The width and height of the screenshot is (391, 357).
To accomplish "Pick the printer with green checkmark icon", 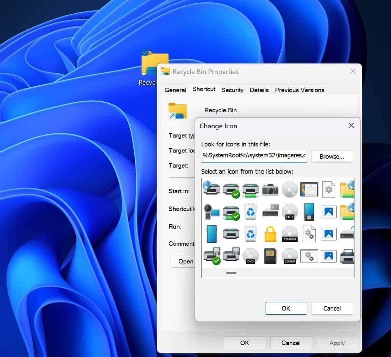I will click(x=231, y=189).
